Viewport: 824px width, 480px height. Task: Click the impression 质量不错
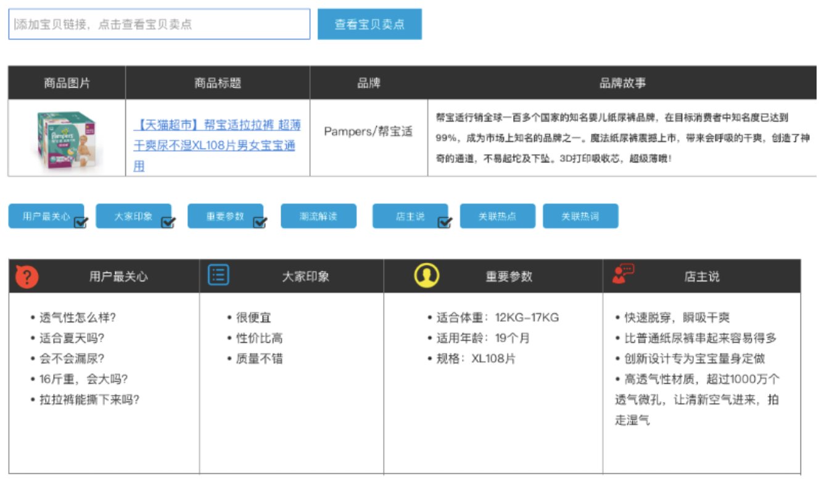[260, 358]
